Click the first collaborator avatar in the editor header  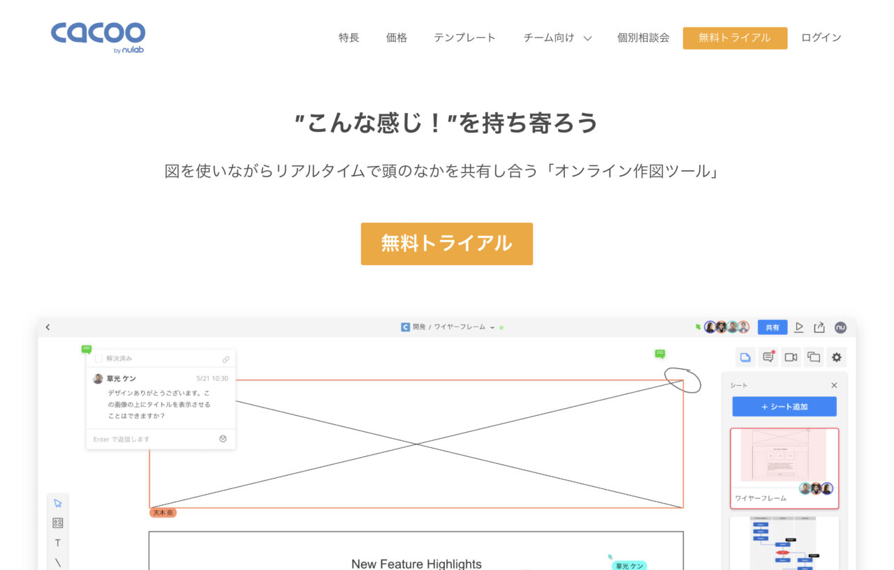pos(710,327)
